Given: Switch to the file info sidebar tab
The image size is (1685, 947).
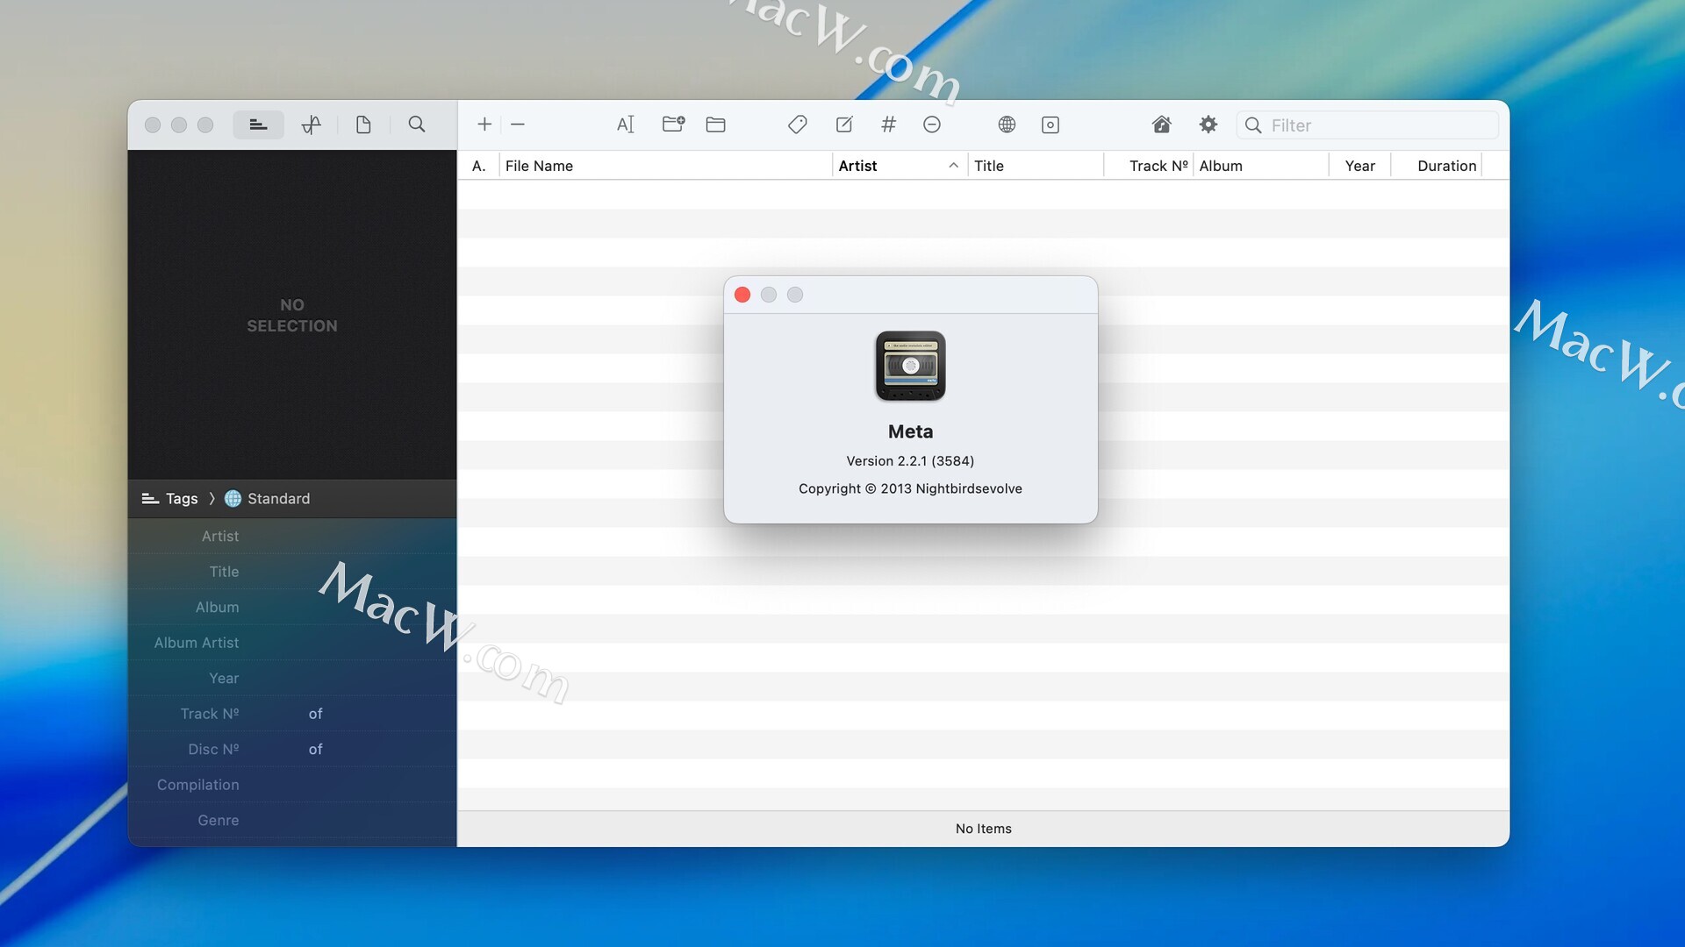Looking at the screenshot, I should point(363,125).
